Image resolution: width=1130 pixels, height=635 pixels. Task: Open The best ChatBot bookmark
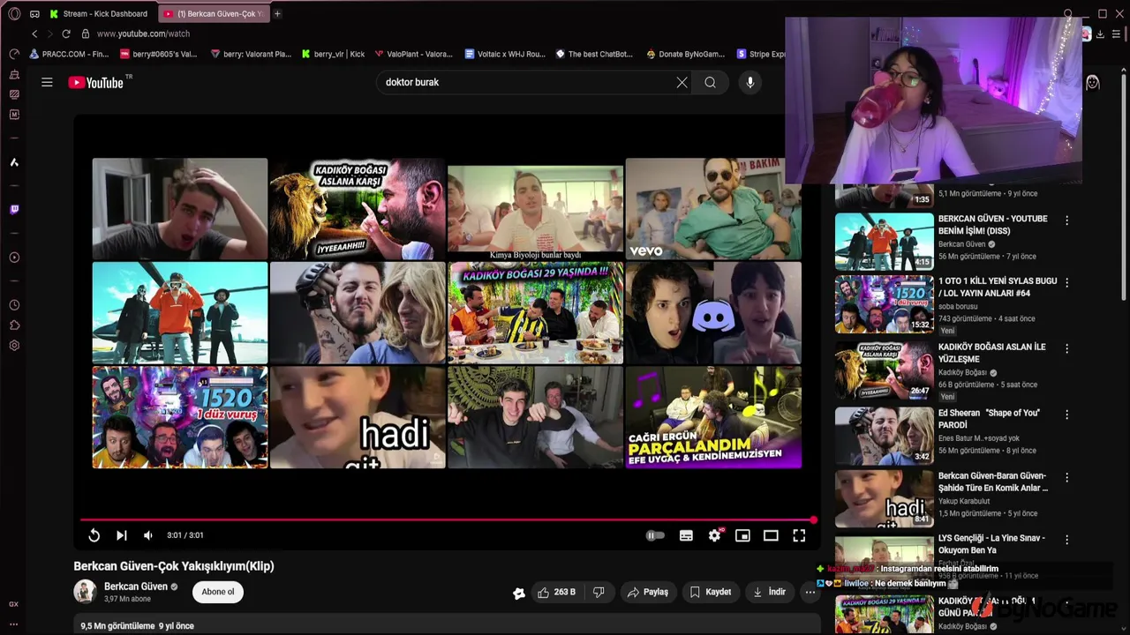click(x=594, y=54)
